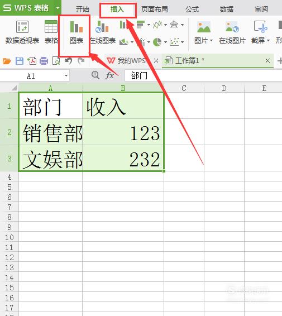
Task: Click the Name Box showing A1
Action: (31, 76)
